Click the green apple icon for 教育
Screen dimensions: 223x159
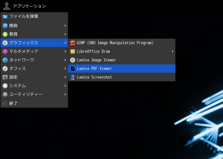[x=5, y=34]
